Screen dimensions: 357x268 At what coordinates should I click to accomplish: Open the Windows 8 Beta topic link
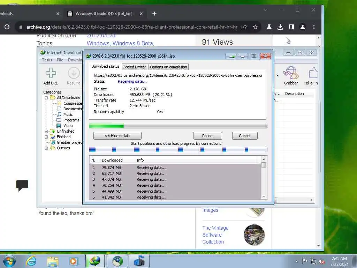coord(132,43)
